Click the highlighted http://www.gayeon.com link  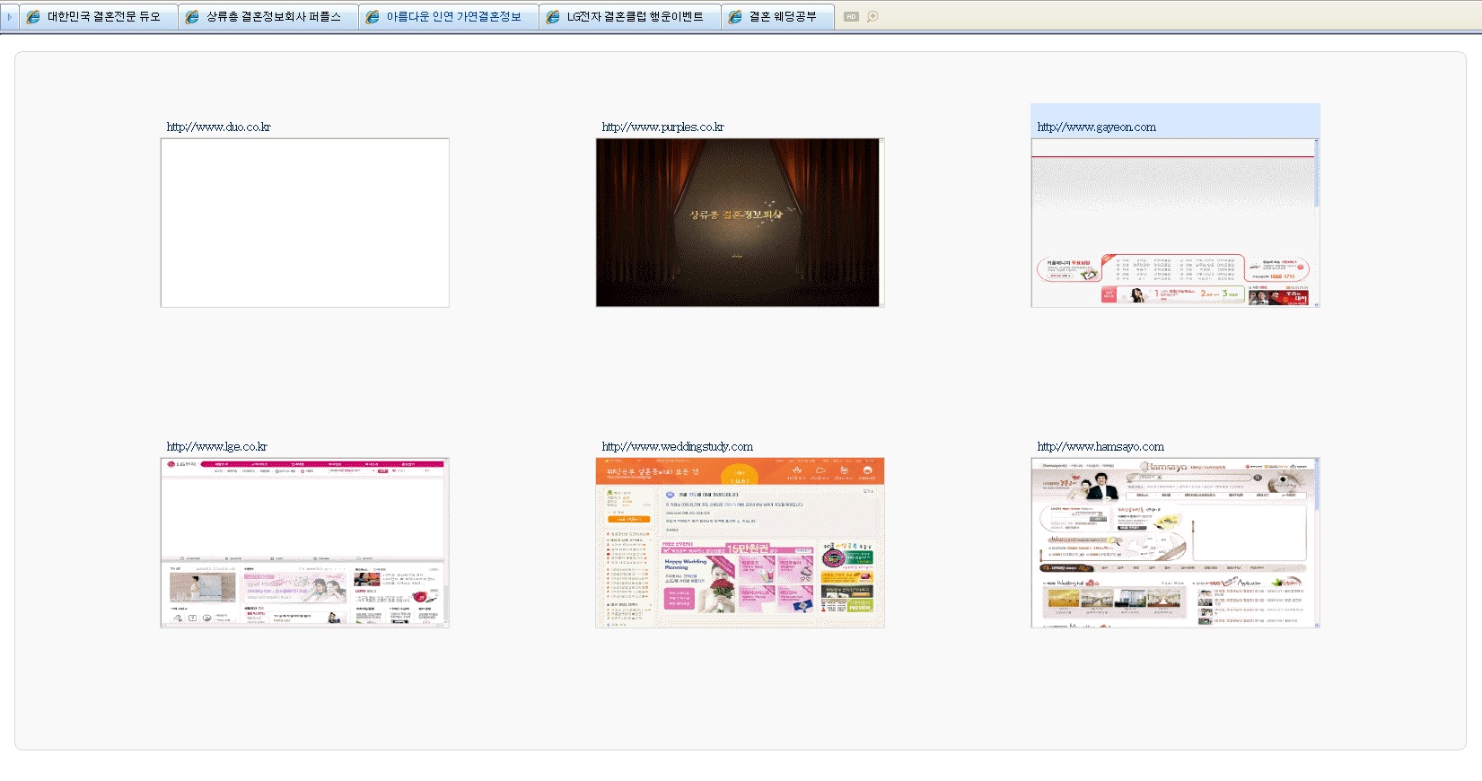[x=1096, y=127]
